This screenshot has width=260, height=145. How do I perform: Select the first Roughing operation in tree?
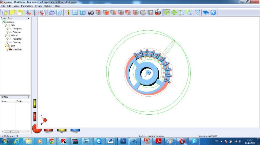click(x=17, y=29)
